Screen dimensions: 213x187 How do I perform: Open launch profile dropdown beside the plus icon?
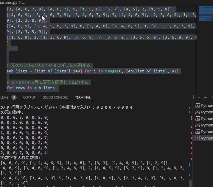[199, 97]
